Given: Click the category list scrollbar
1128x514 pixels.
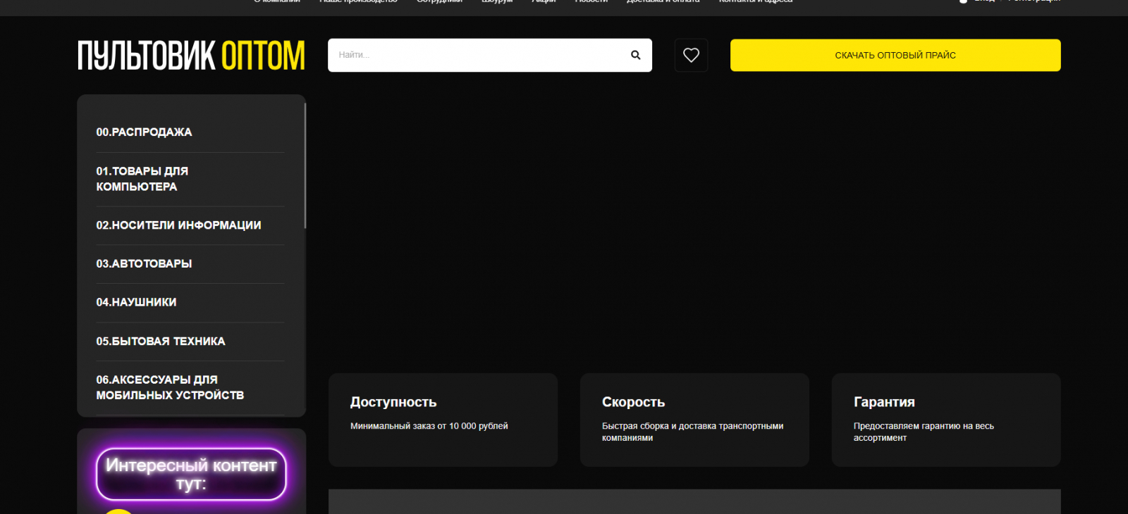Looking at the screenshot, I should (x=305, y=166).
